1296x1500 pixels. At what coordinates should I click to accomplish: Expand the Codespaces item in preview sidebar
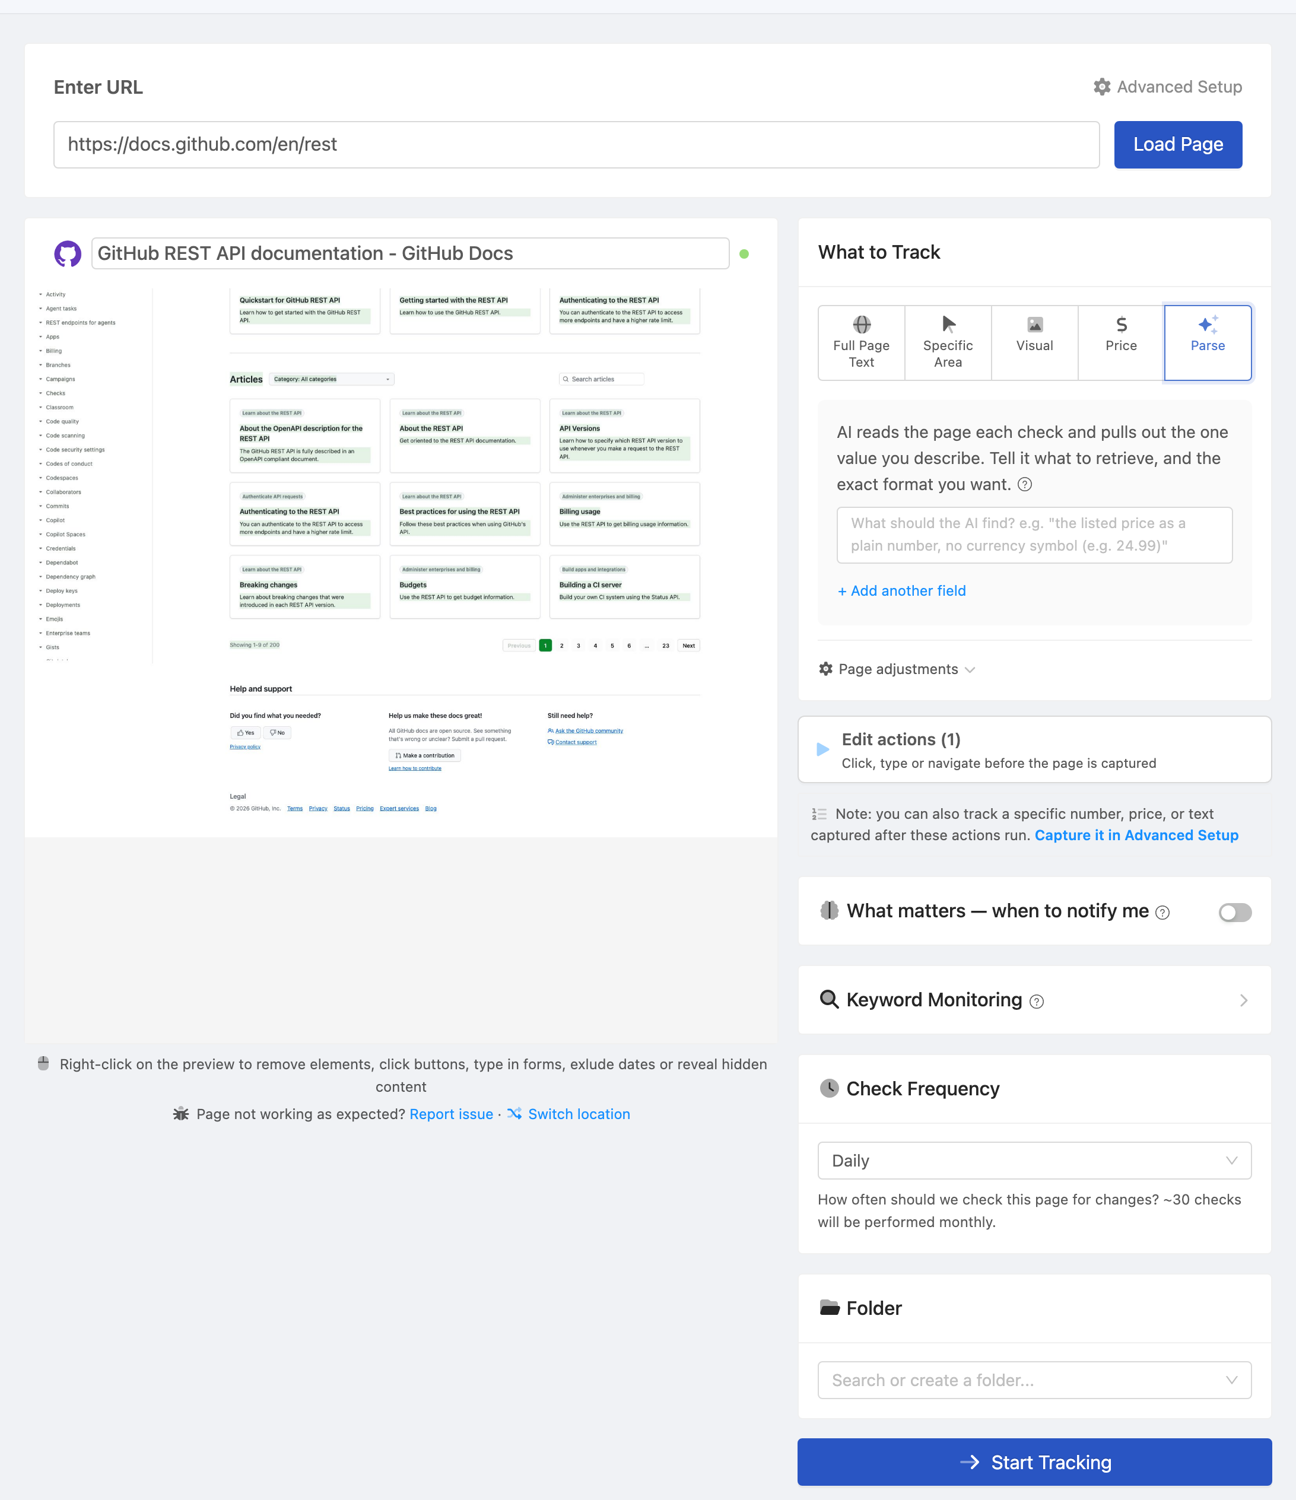(59, 478)
